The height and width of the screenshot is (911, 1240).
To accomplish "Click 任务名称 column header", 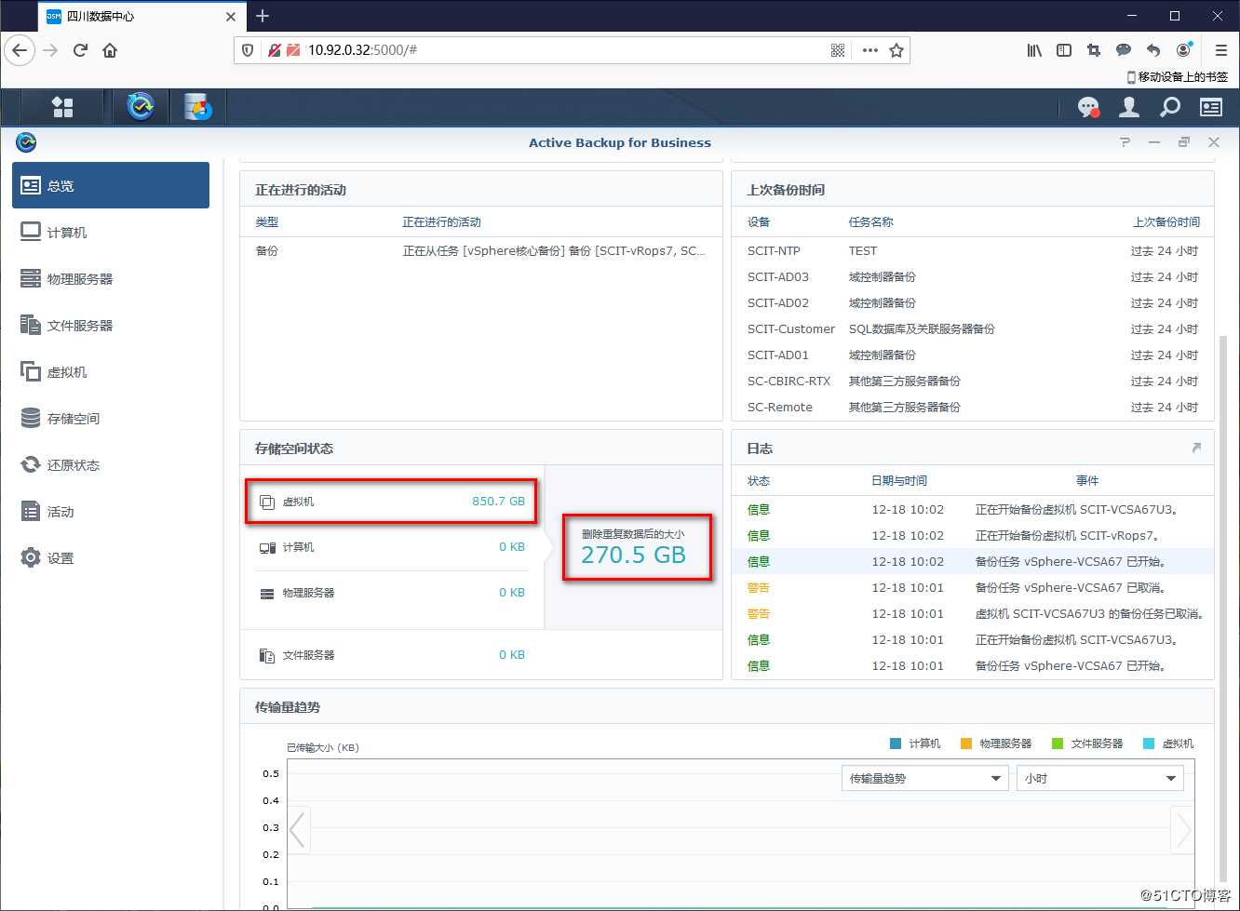I will (871, 221).
